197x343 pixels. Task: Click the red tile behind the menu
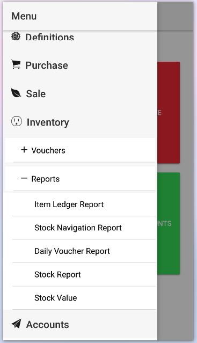[x=169, y=112]
